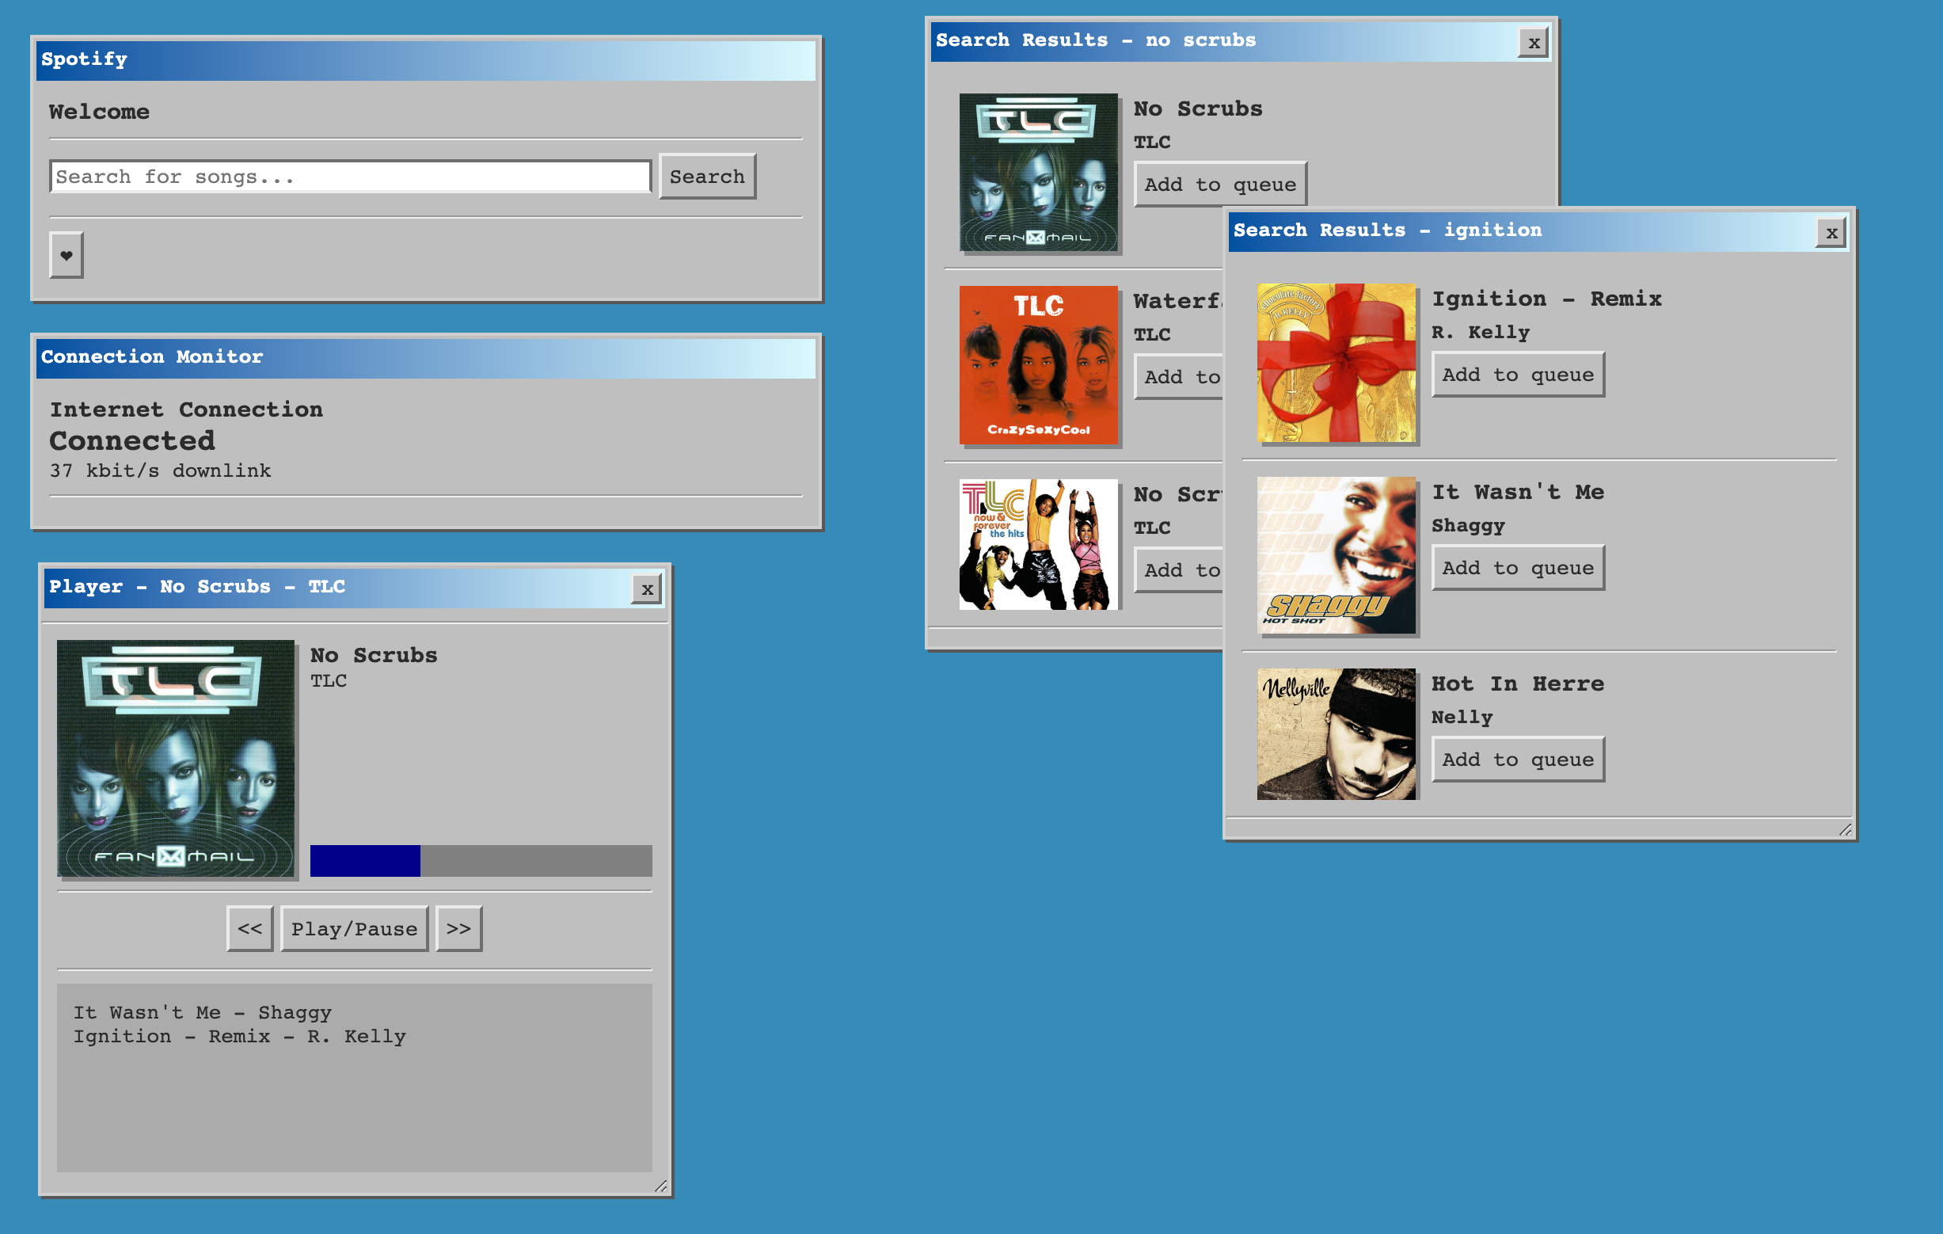Click the Hot Shot album art by Shaggy
The image size is (1943, 1234).
(1336, 555)
